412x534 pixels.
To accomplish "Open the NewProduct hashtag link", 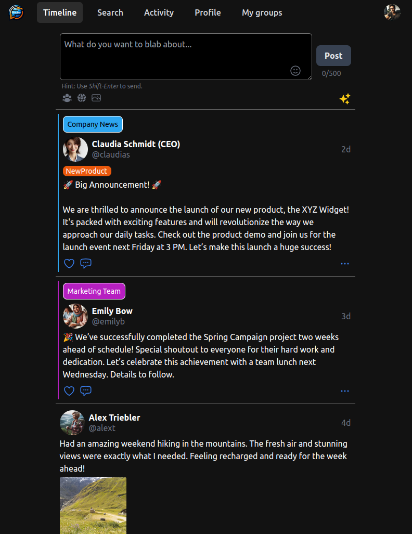I will click(87, 171).
